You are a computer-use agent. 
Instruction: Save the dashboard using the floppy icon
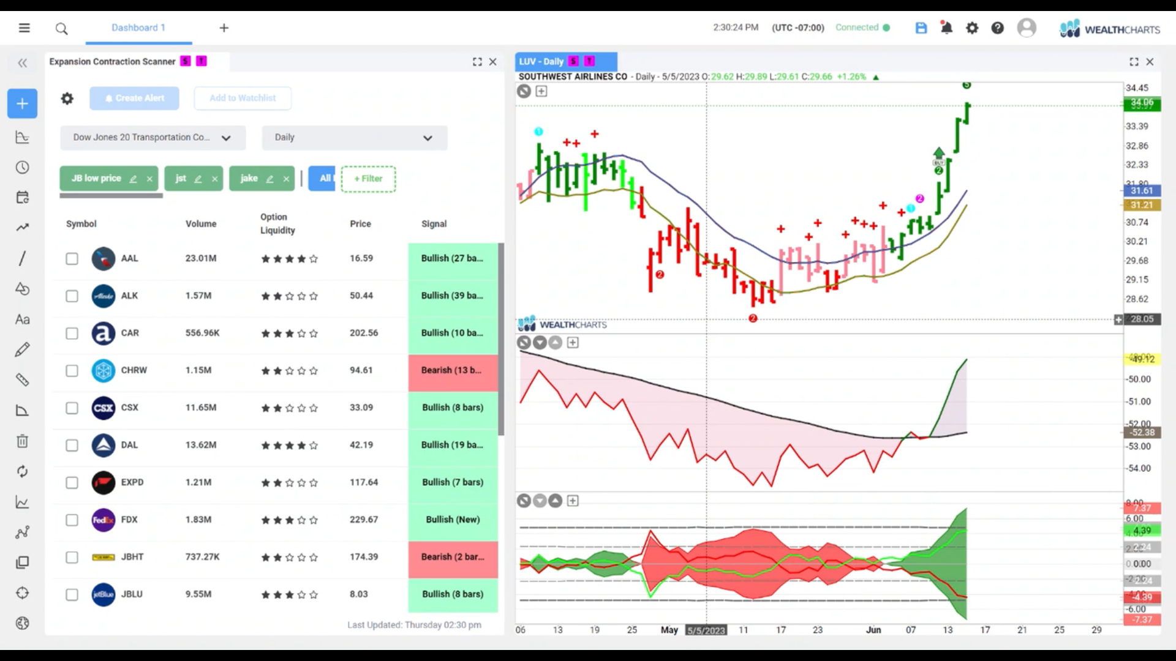click(921, 28)
